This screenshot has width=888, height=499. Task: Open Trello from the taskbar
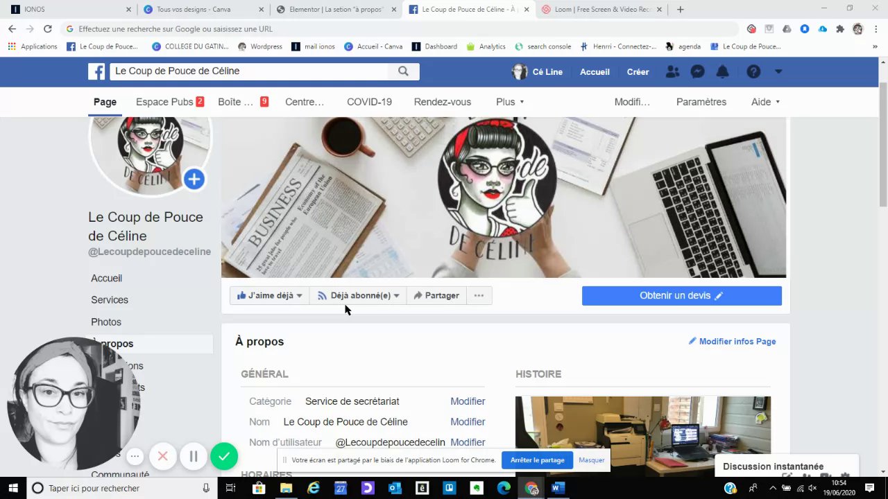(449, 488)
